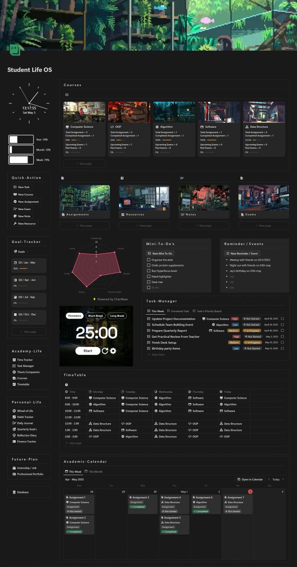297x567 pixels.
Task: Open the New Task quick action
Action: coord(21,187)
